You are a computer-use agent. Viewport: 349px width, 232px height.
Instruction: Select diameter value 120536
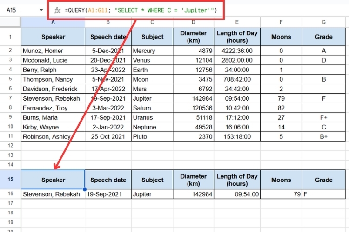pyautogui.click(x=194, y=108)
